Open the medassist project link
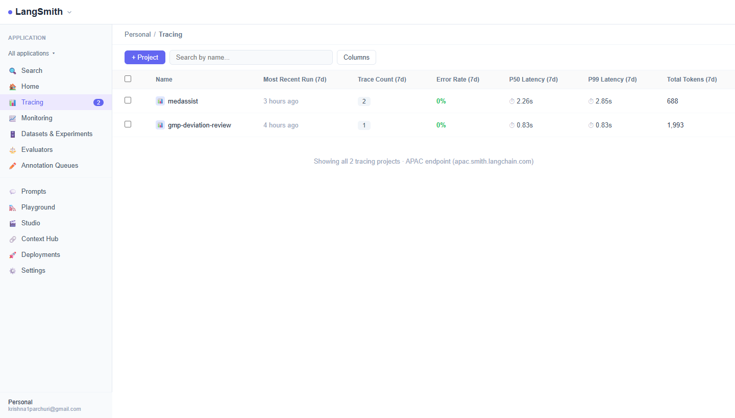 183,101
